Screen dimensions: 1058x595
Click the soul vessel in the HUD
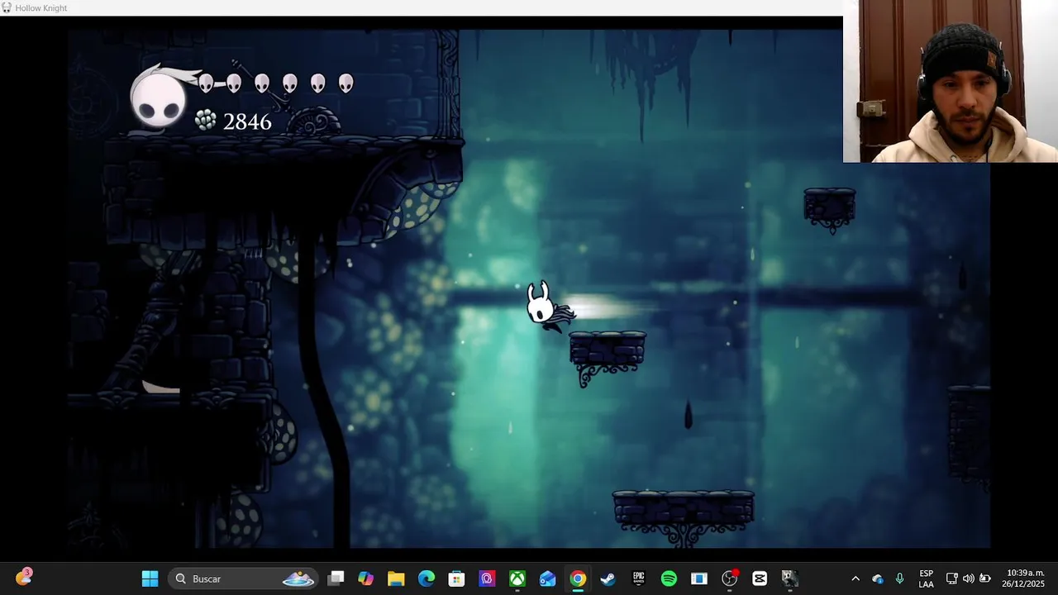coord(158,99)
